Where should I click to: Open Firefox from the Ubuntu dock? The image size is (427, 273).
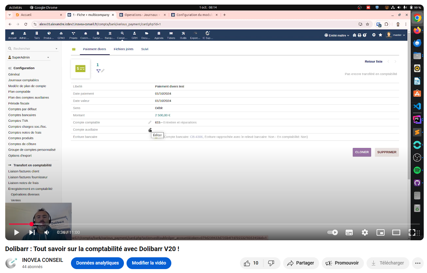[417, 30]
